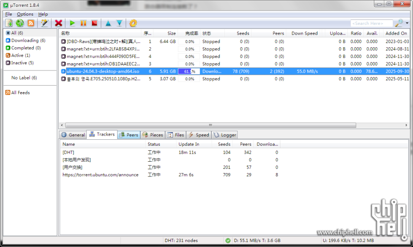The height and width of the screenshot is (247, 413).
Task: Open All Feeds in sidebar
Action: pyautogui.click(x=18, y=92)
